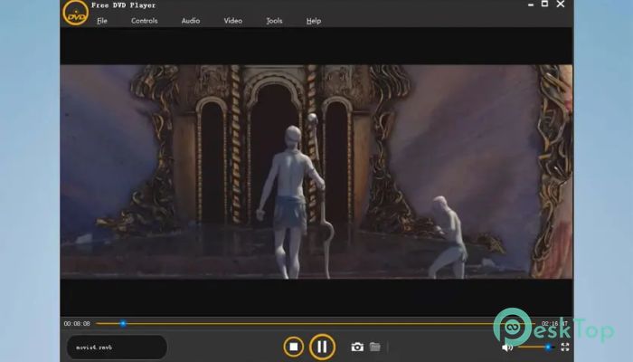Stop the movie playback
The width and height of the screenshot is (633, 362).
click(294, 347)
